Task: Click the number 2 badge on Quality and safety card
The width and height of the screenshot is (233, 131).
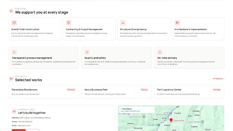Action: click(x=87, y=52)
